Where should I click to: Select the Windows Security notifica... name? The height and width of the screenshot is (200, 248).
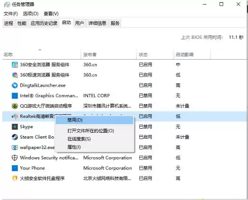49,158
